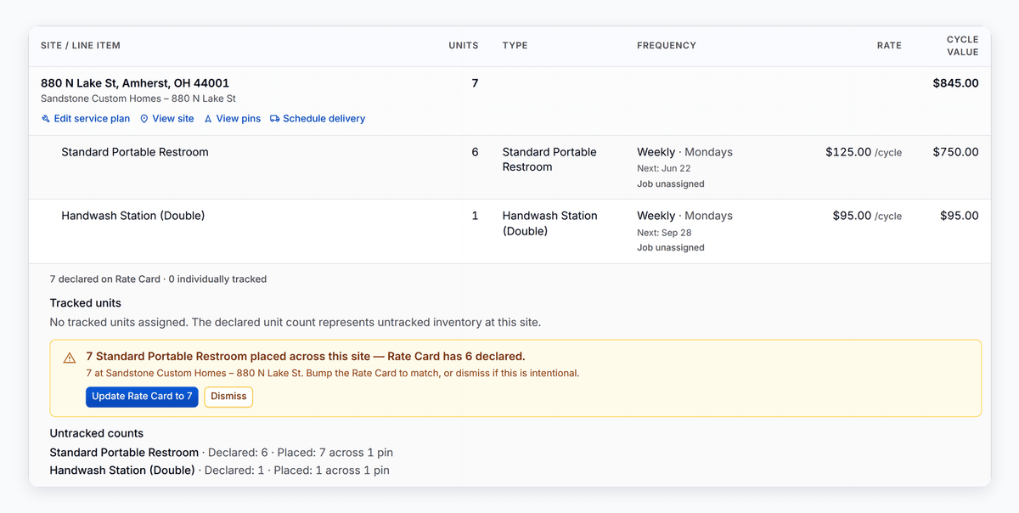Click the SITE / LINE ITEM column header
Viewport: 1019px width, 513px height.
81,46
